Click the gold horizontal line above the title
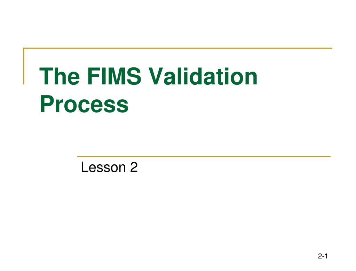Image resolution: width=356 pixels, height=271 pixels. 178,48
